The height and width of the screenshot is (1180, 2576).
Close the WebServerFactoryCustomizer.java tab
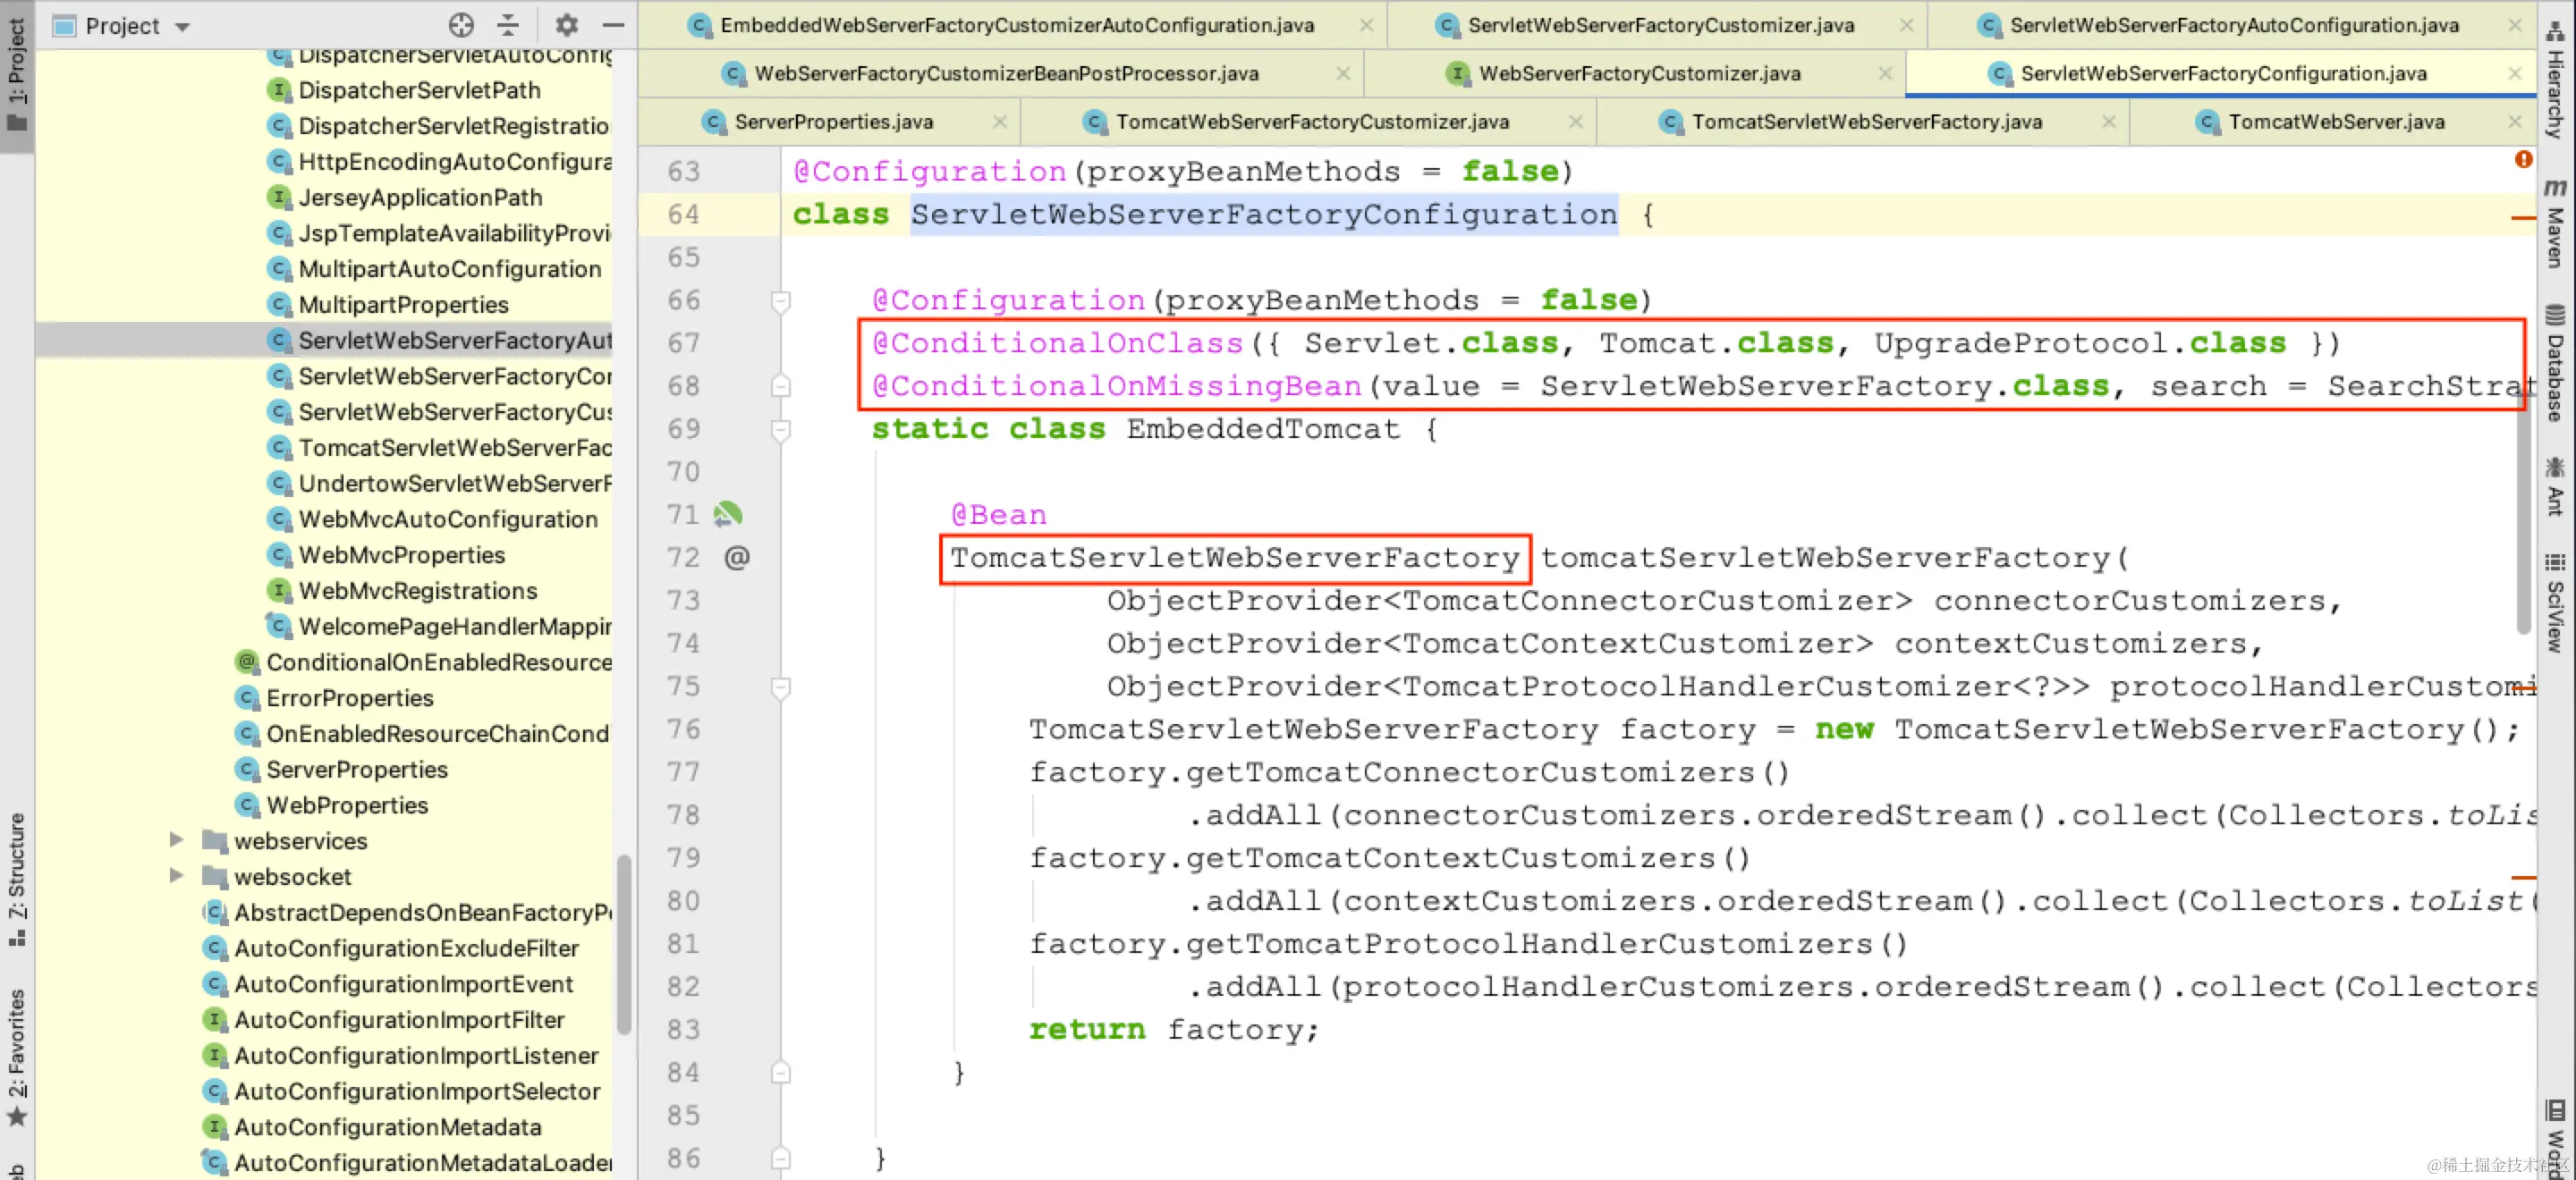click(1885, 74)
